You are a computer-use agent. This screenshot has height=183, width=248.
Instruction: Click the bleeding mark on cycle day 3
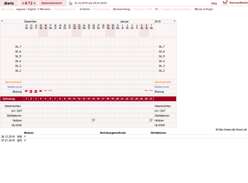36,92
